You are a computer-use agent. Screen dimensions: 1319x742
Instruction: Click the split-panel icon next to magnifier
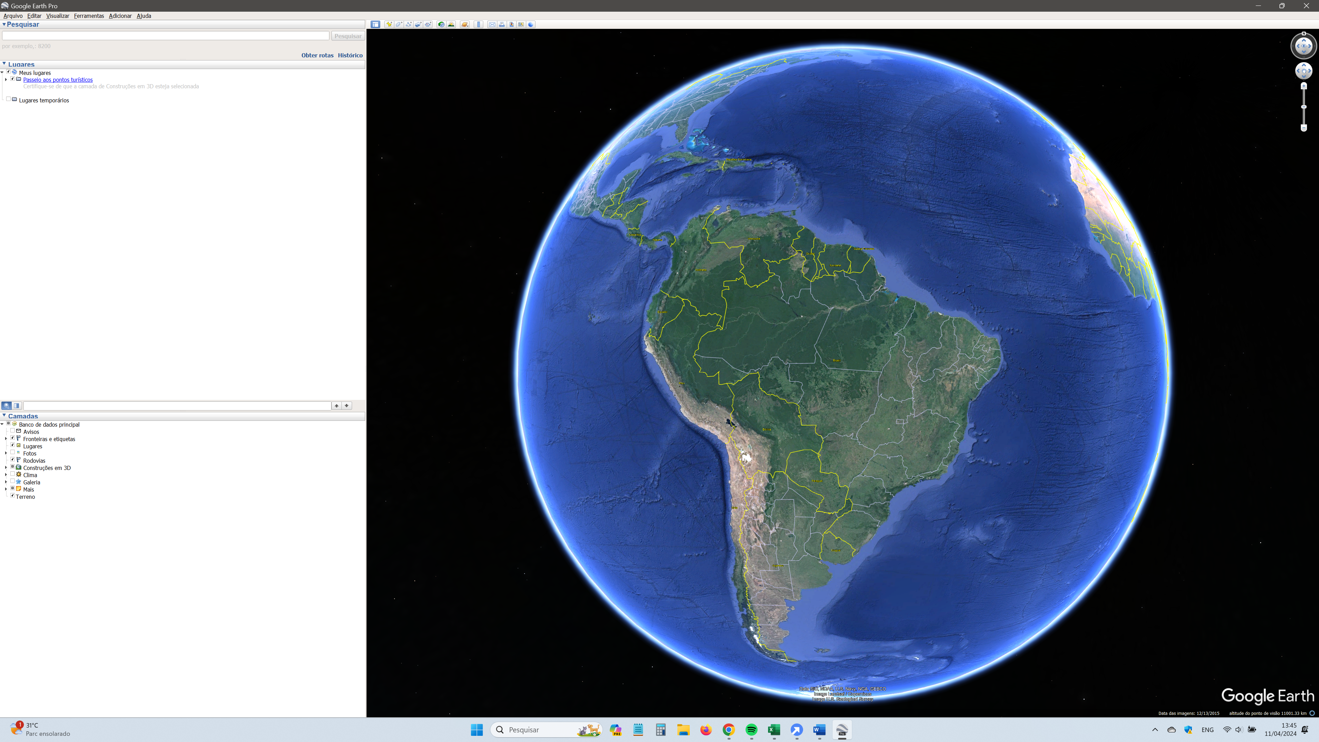[17, 406]
